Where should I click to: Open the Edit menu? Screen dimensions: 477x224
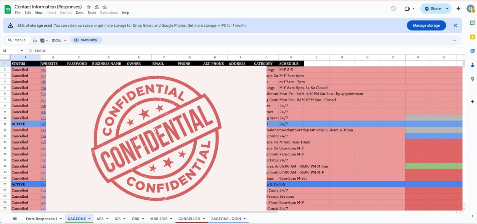(x=28, y=13)
